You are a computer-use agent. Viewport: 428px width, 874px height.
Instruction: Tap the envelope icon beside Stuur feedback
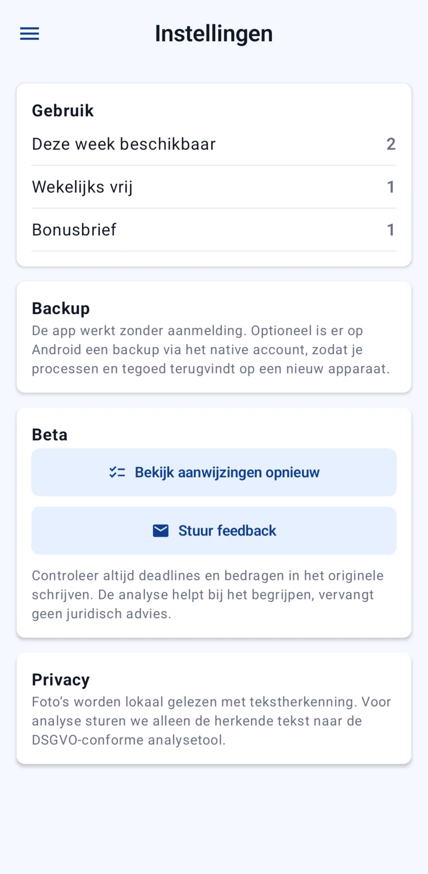point(161,530)
